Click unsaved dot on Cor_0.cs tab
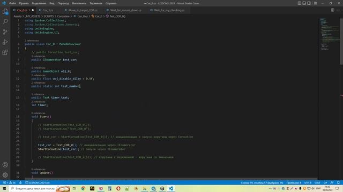Screen dimensions: 343x192 pos(33,10)
